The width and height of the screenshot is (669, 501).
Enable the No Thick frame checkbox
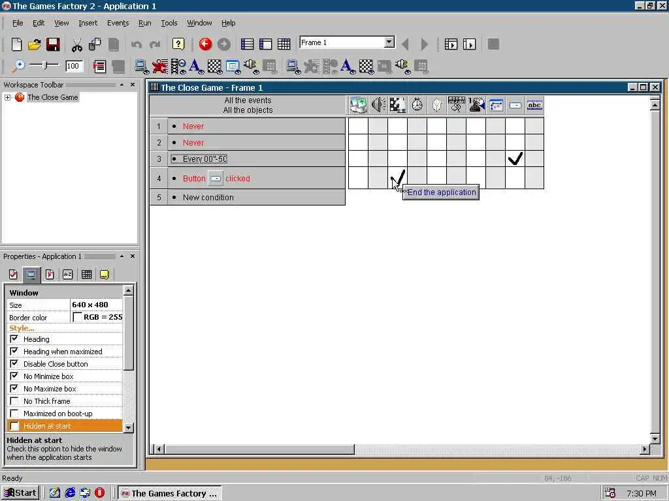pyautogui.click(x=14, y=401)
